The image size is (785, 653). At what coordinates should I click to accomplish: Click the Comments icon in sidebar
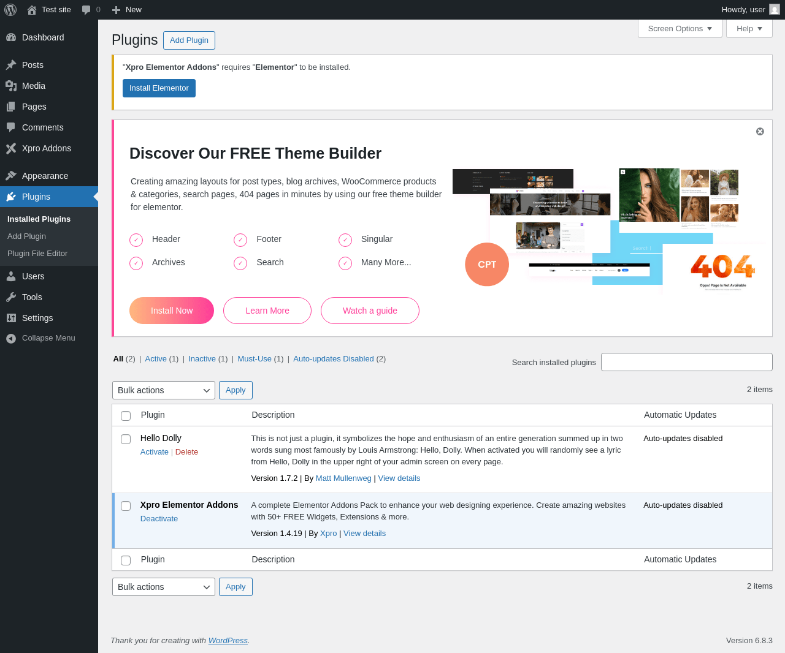[11, 127]
